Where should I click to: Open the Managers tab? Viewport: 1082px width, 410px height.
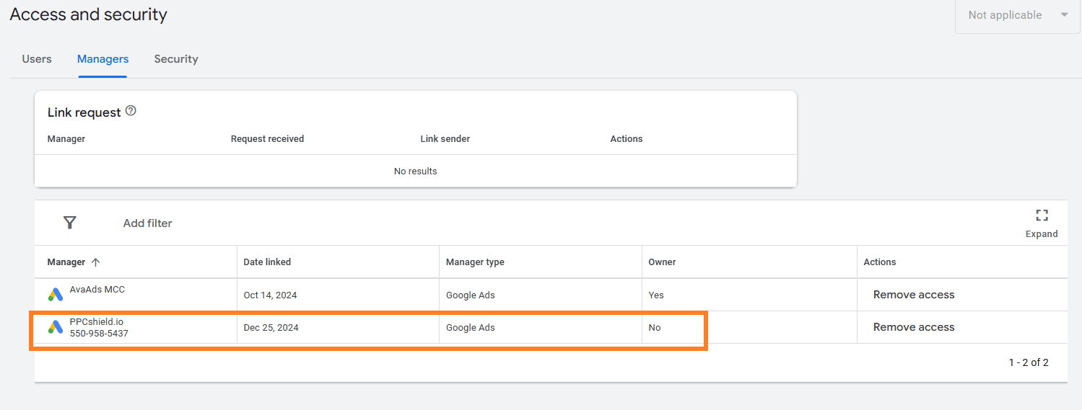point(102,59)
